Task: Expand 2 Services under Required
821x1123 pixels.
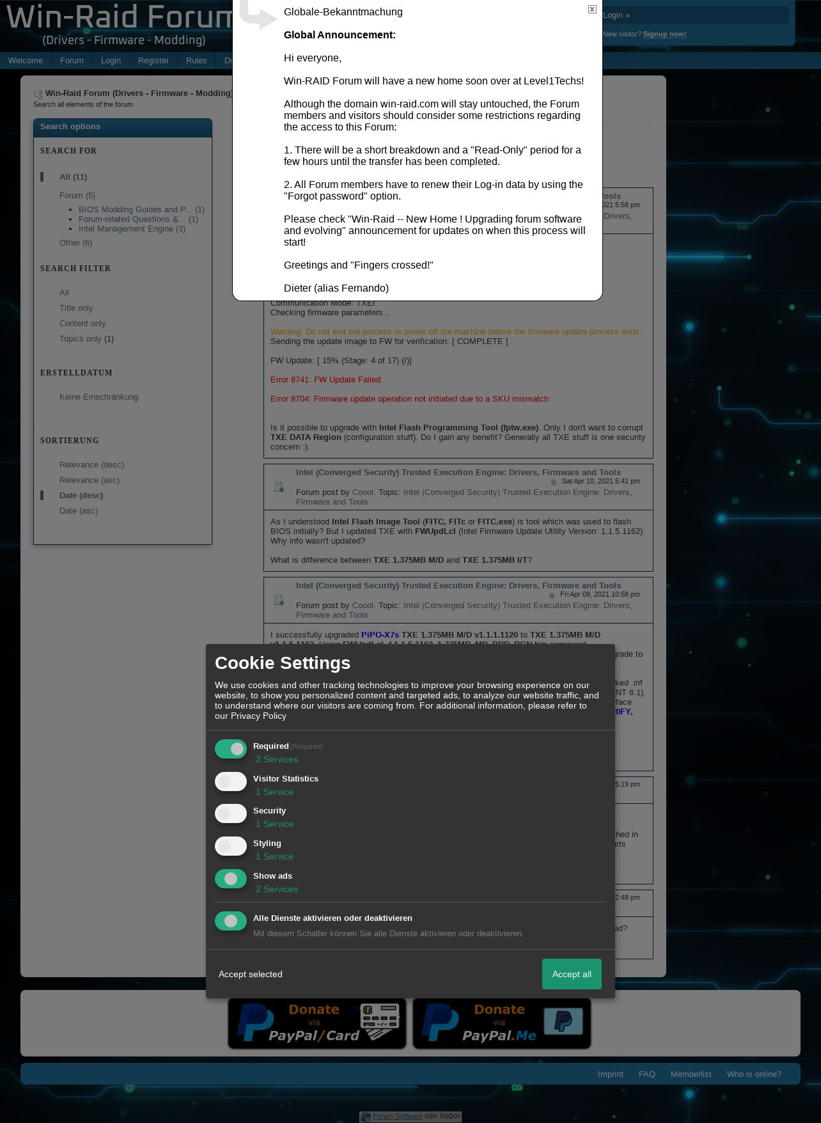Action: coord(277,759)
